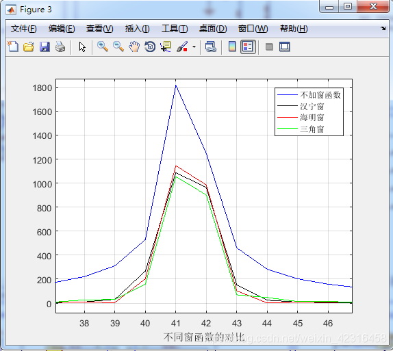393x351 pixels.
Task: Click the Link Plot icon
Action: (211, 47)
